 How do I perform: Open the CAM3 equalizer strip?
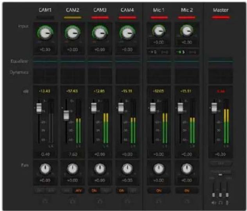coord(100,61)
